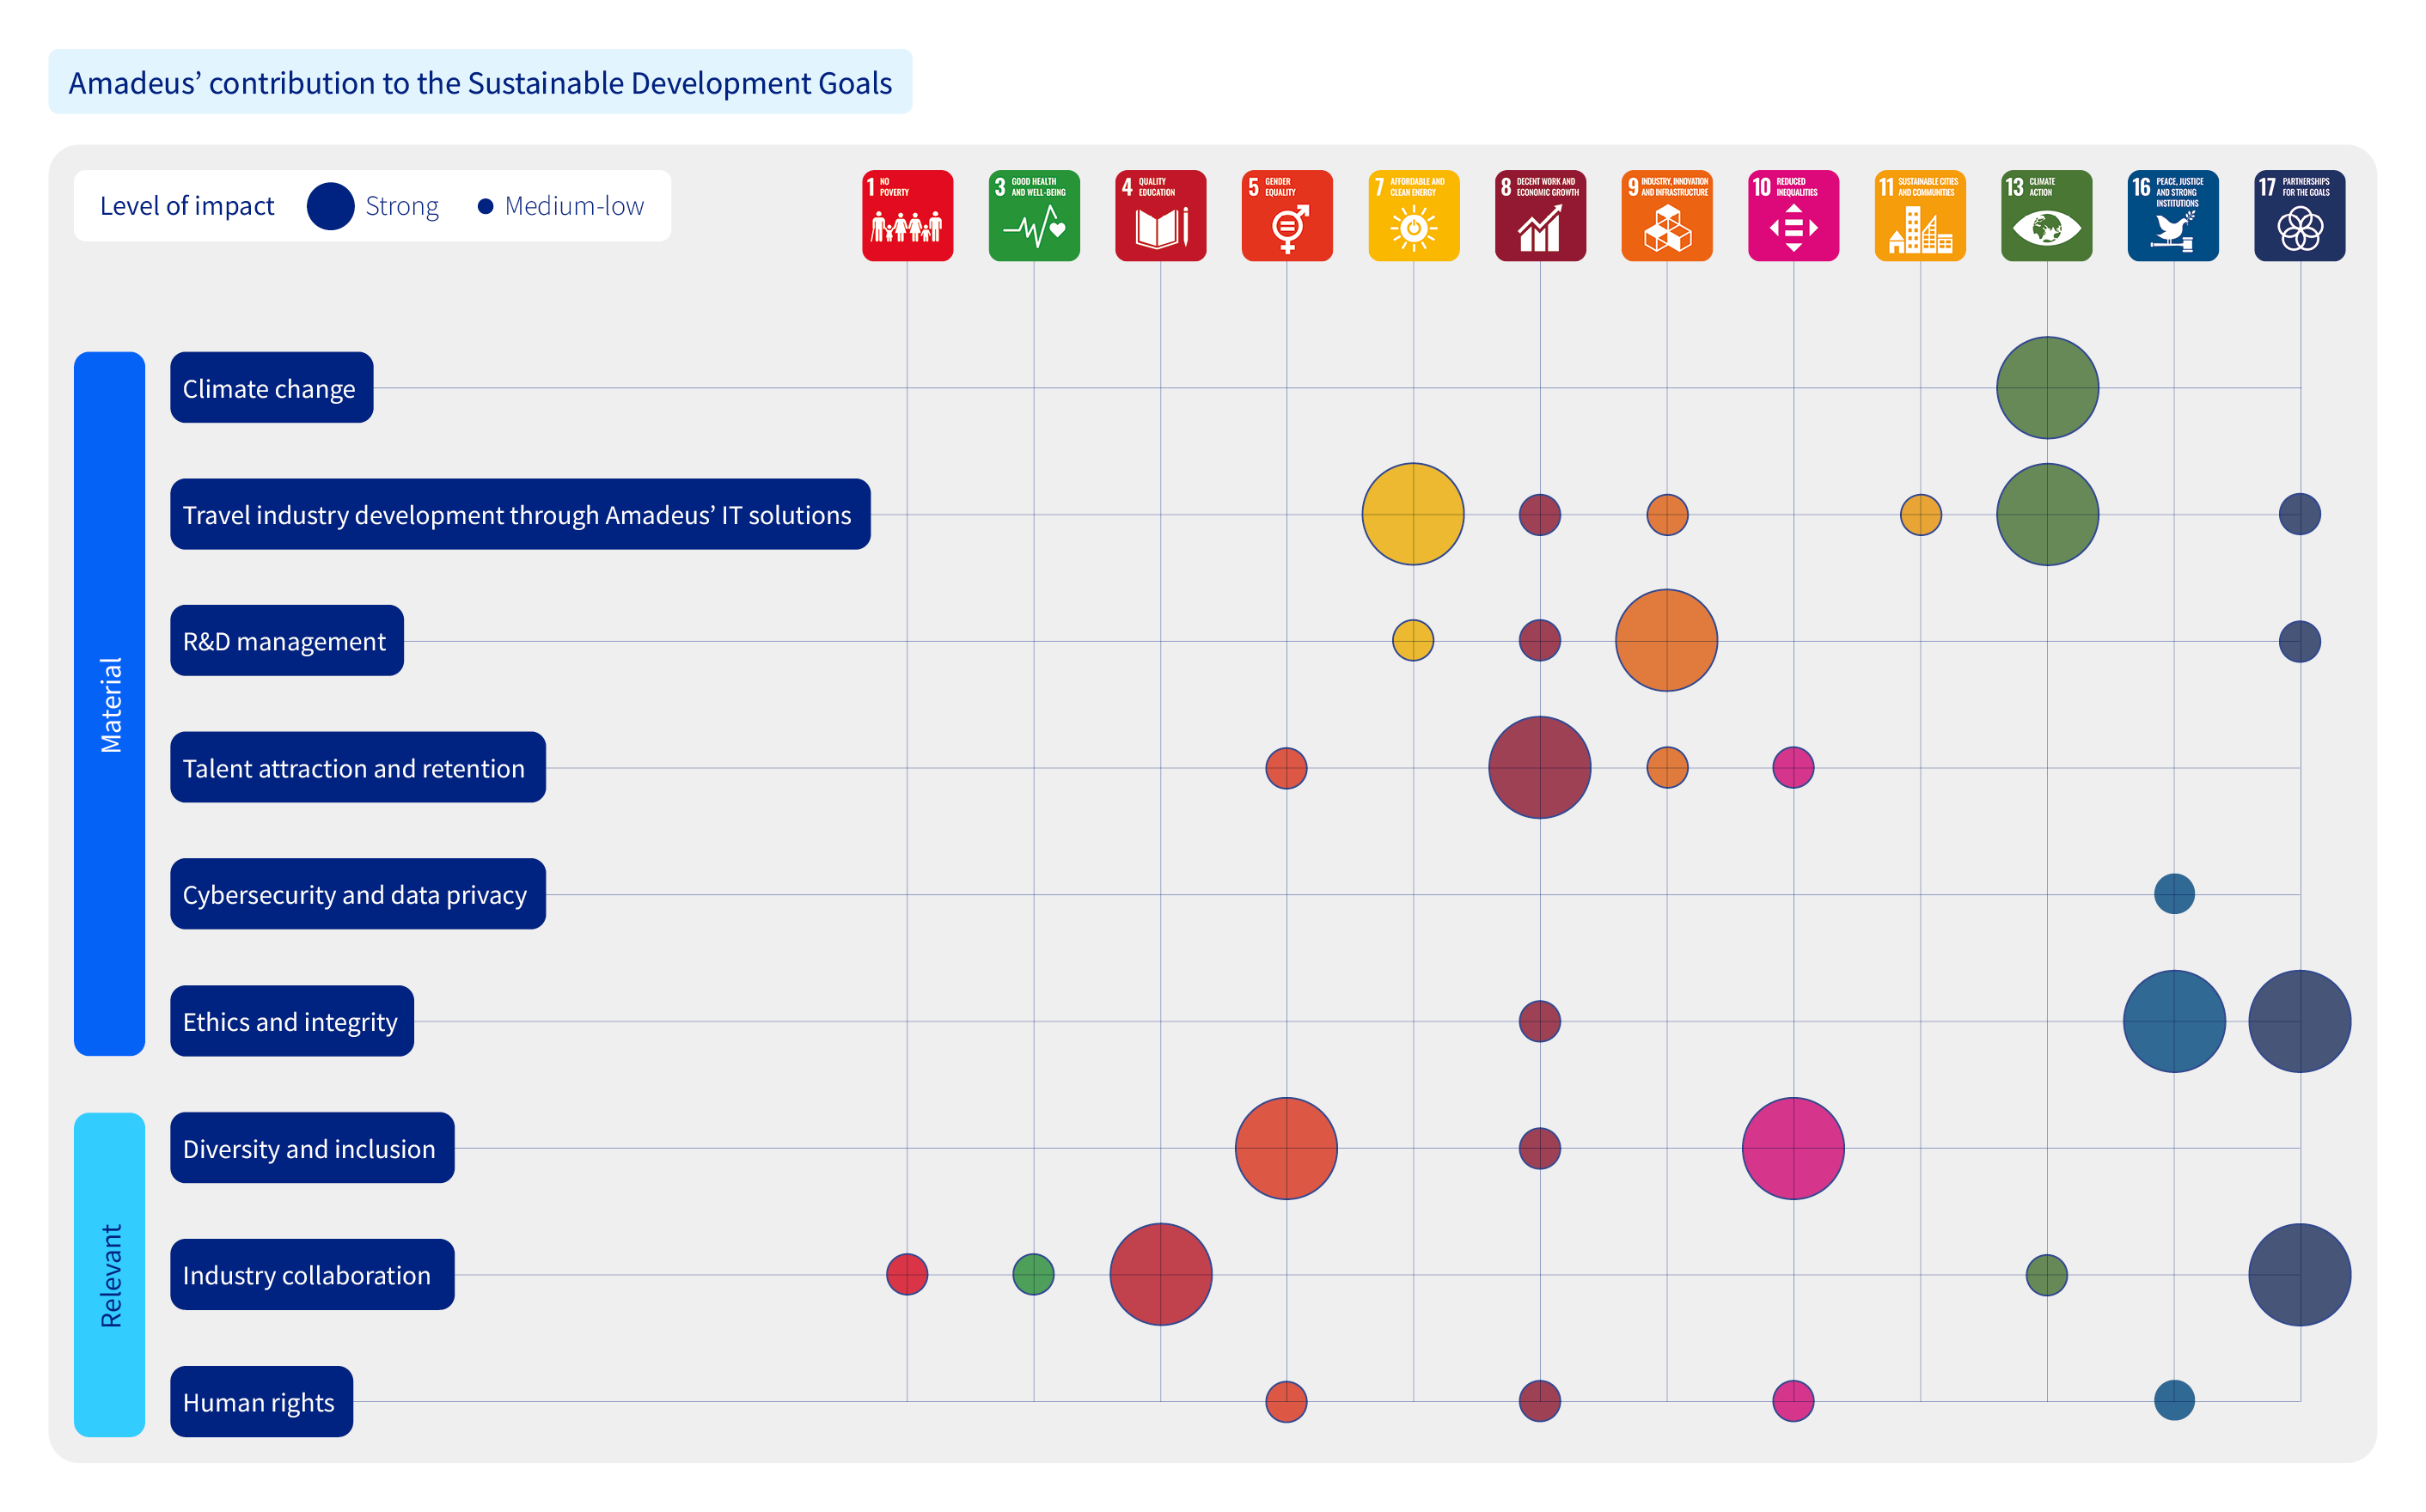Click the SDG 3 Good Health icon

tap(1034, 215)
